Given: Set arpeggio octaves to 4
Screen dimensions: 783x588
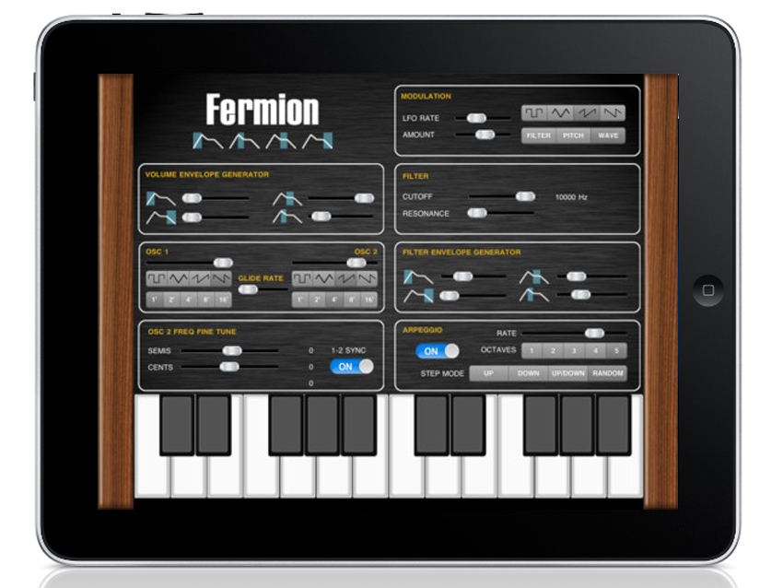Looking at the screenshot, I should [x=595, y=351].
